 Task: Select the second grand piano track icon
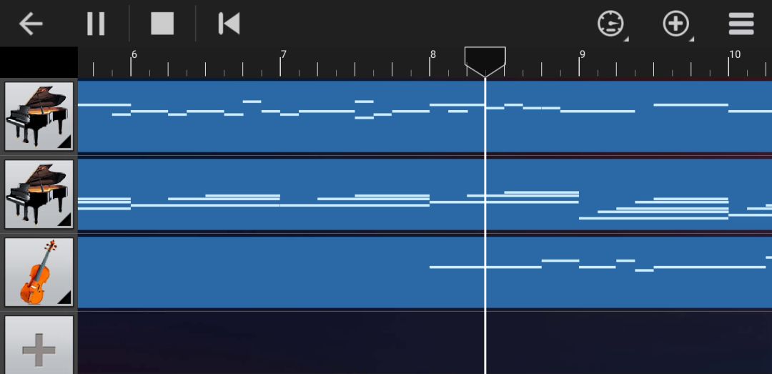click(x=39, y=194)
